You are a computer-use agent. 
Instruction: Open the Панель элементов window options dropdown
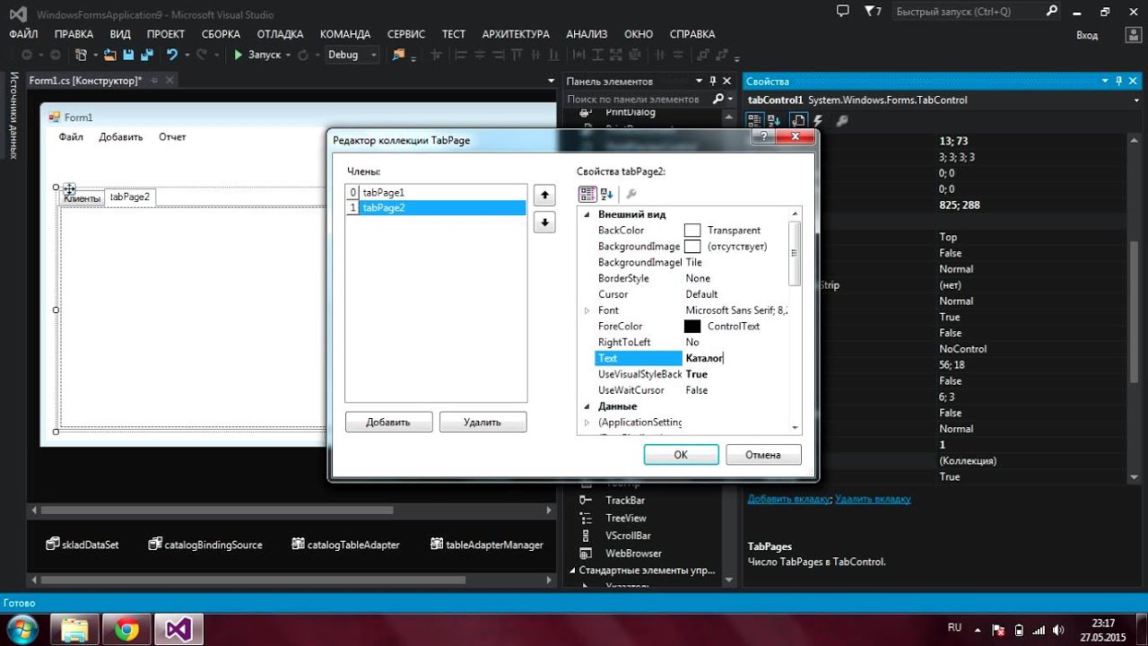(x=700, y=81)
